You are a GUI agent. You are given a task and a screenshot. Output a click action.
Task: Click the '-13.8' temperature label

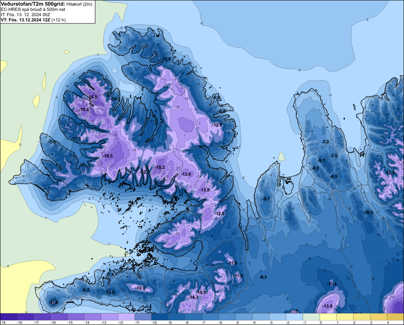(x=327, y=306)
